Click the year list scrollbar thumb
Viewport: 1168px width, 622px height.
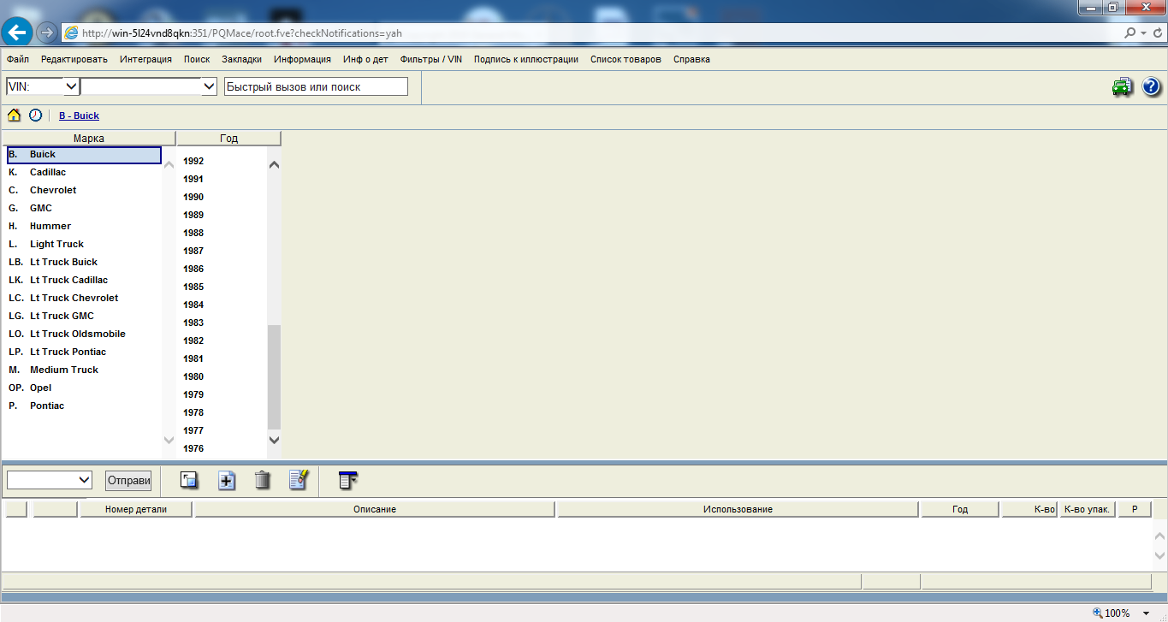(x=274, y=376)
